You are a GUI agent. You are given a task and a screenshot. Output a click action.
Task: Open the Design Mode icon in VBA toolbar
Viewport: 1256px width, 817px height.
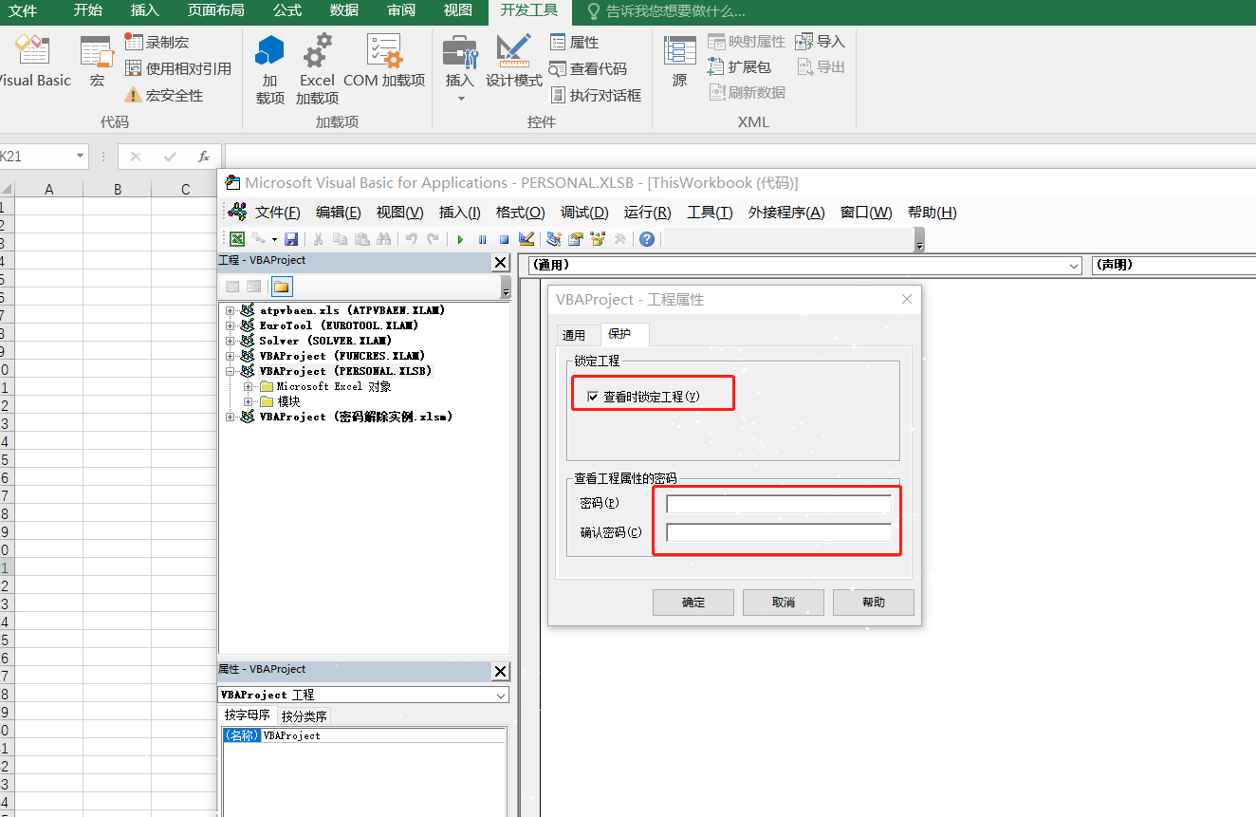[x=526, y=239]
